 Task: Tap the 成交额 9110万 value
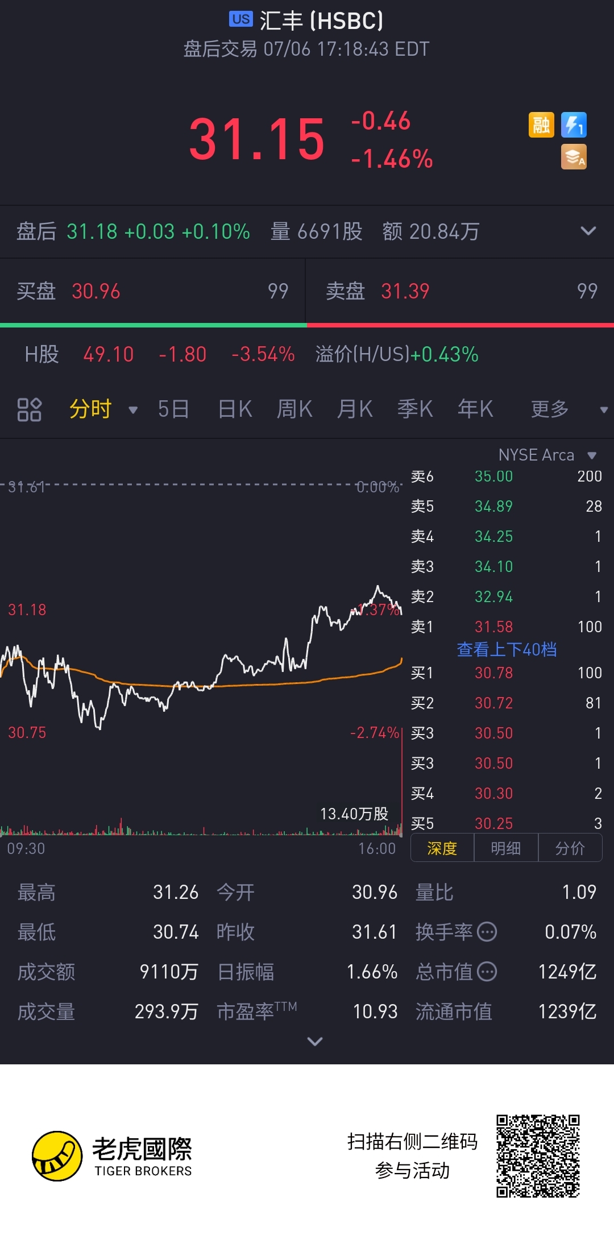click(169, 972)
